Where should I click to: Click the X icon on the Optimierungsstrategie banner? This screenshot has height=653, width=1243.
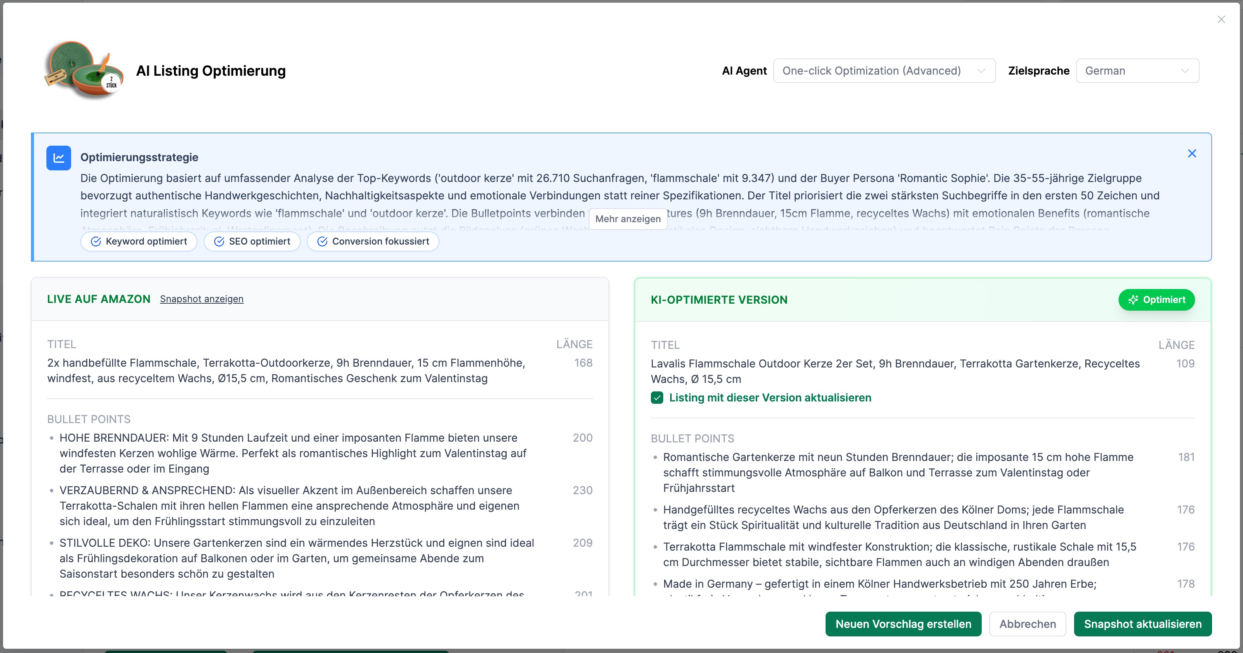(1192, 153)
